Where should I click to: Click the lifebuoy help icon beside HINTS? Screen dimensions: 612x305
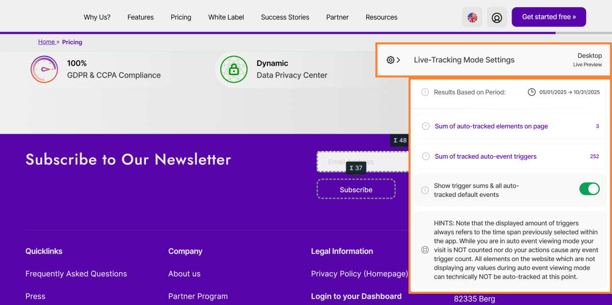pyautogui.click(x=425, y=250)
